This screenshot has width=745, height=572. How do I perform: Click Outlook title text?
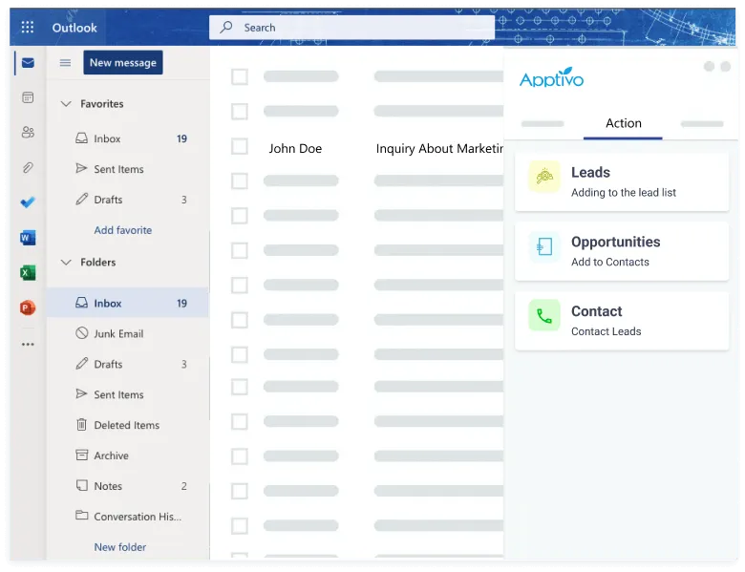coord(74,28)
